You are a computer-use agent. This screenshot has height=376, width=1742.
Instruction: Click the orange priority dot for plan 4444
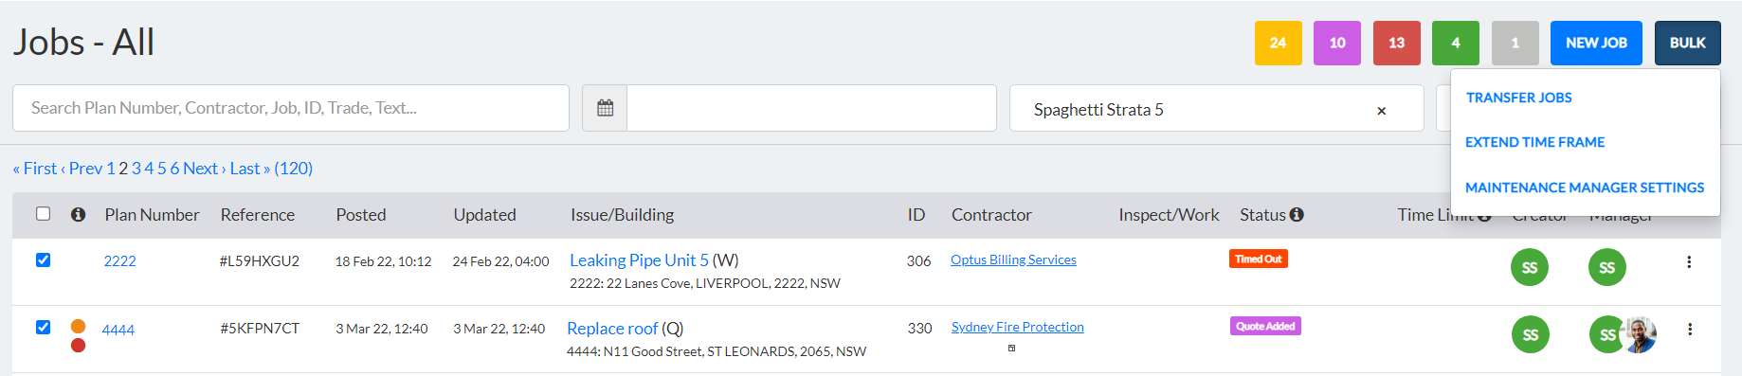79,327
